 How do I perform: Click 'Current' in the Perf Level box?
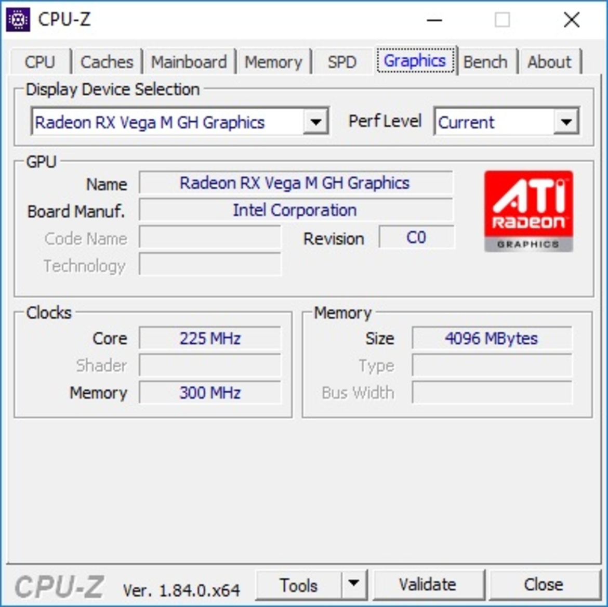[466, 123]
